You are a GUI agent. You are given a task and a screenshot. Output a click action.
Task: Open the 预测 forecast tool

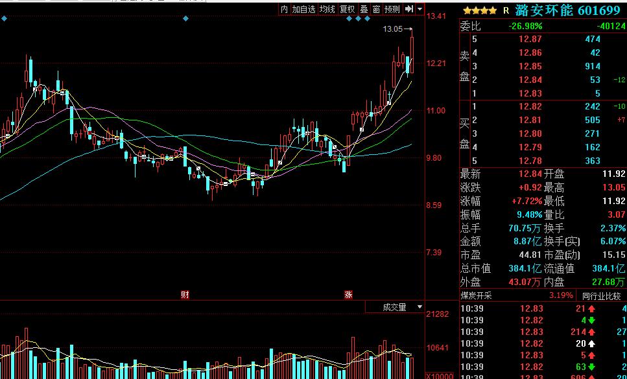pyautogui.click(x=392, y=9)
